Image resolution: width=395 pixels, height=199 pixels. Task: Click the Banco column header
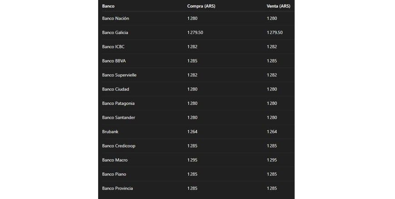tap(108, 6)
